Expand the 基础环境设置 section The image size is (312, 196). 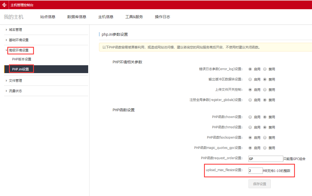point(18,40)
